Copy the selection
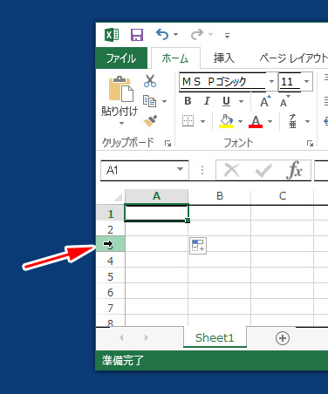The image size is (328, 394). (x=149, y=101)
